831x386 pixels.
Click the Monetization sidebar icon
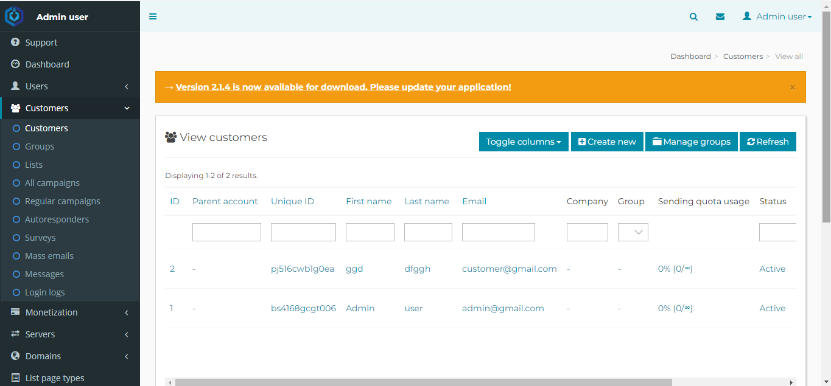point(14,312)
